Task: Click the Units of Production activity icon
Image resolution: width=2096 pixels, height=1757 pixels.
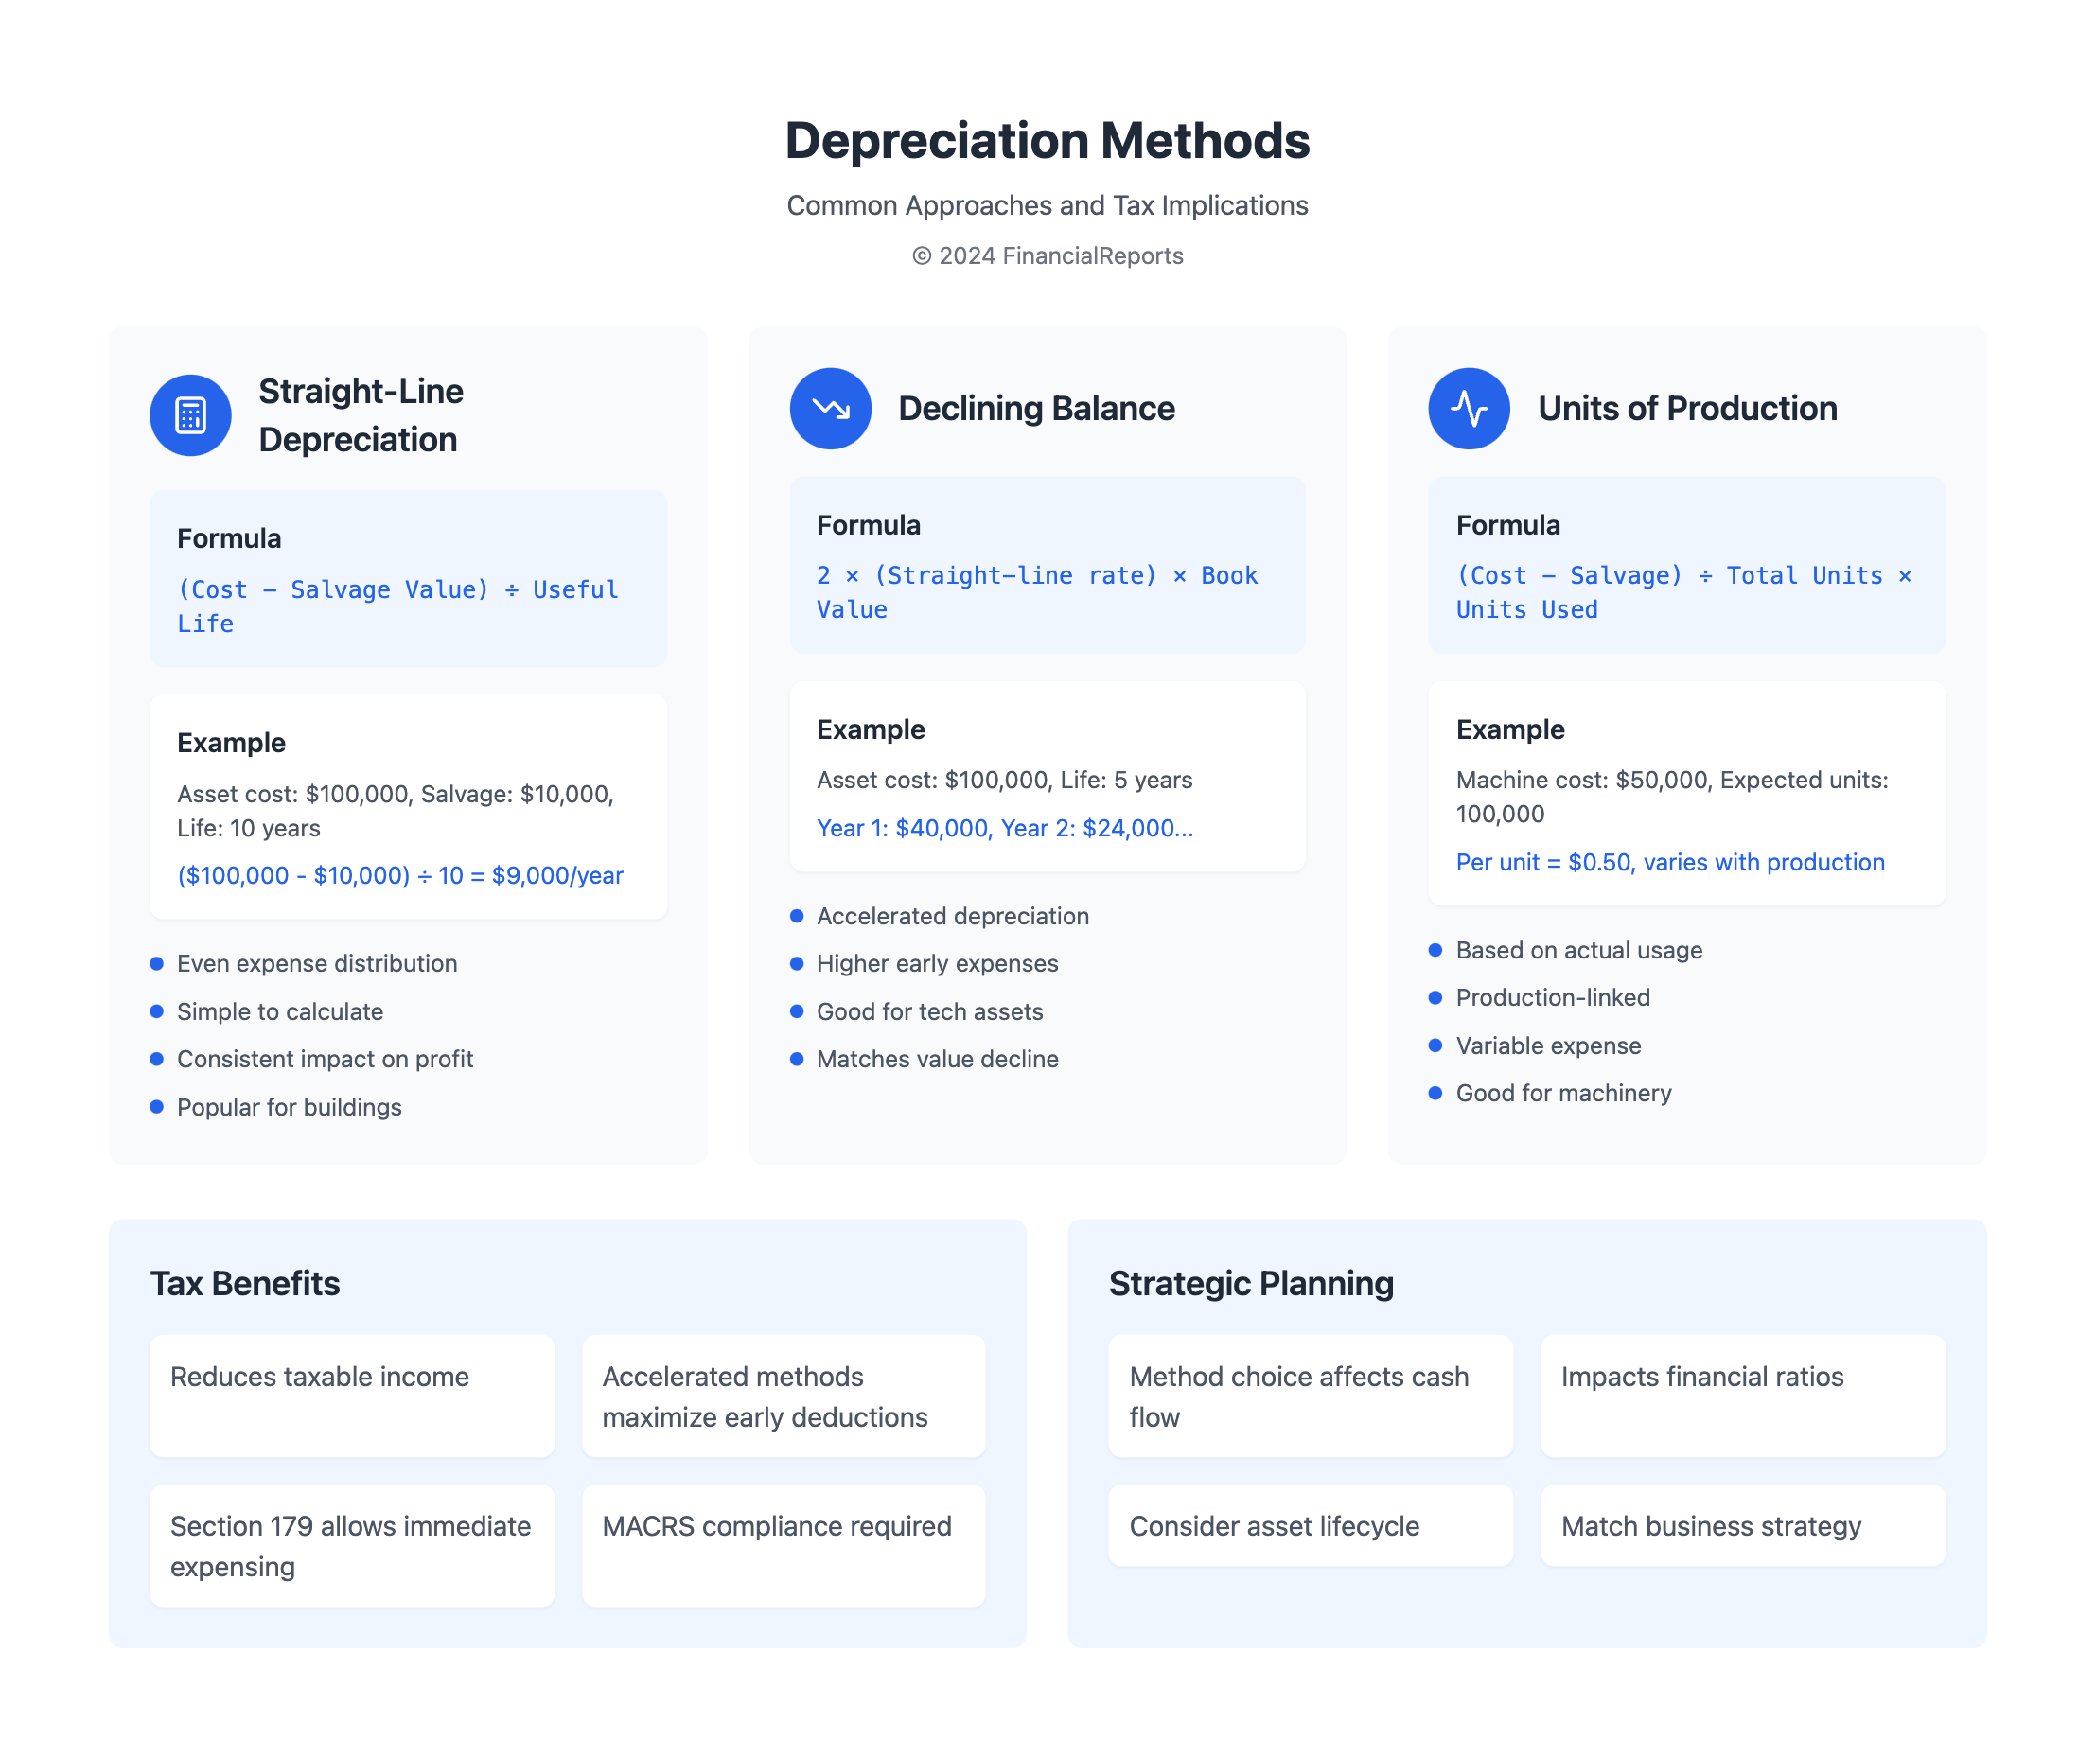Action: 1469,408
